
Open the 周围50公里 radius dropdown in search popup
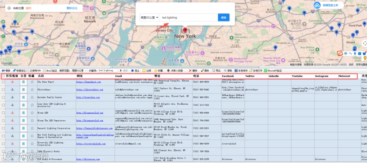(149, 17)
